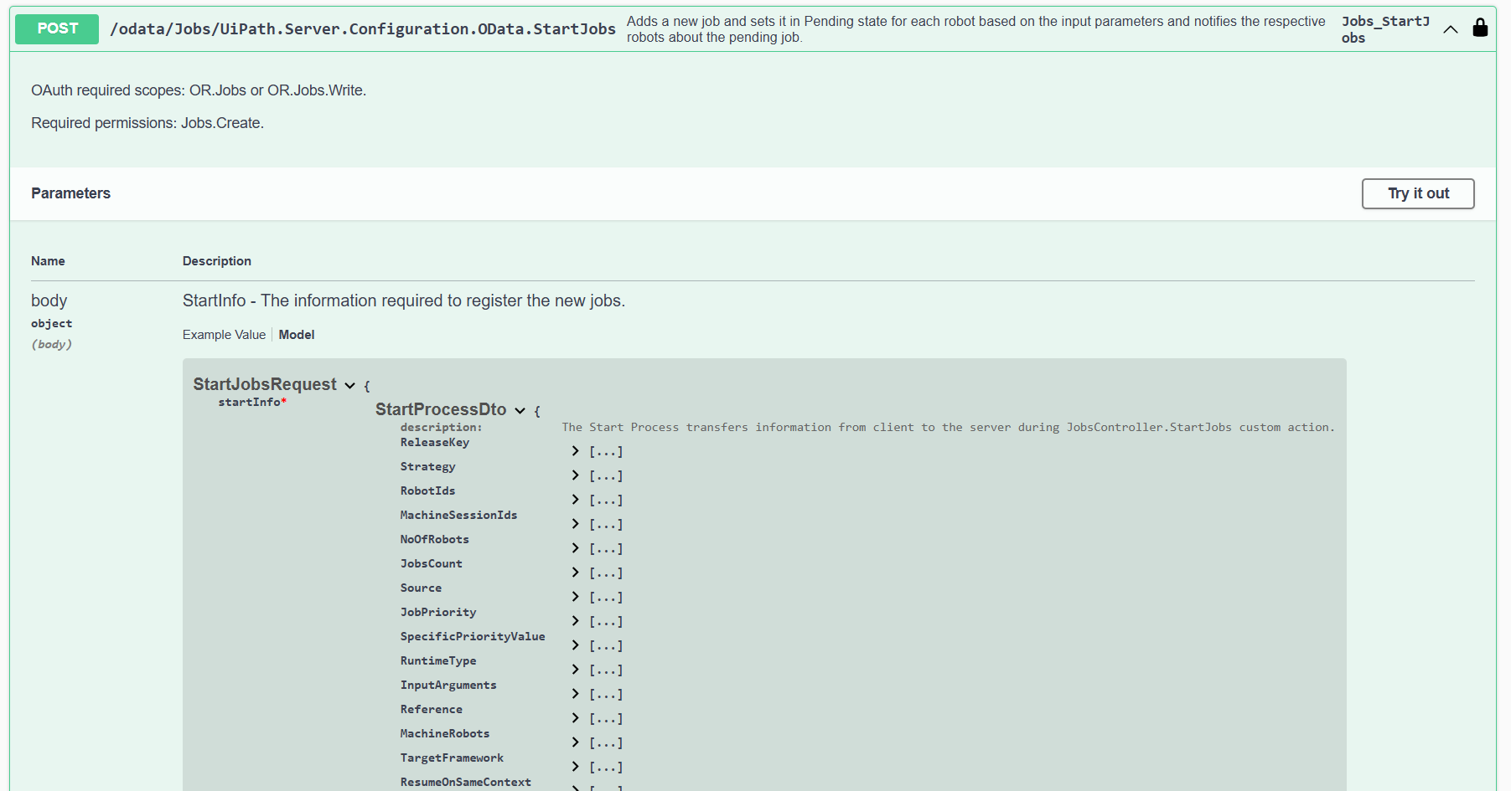Click the Strategy property name
The width and height of the screenshot is (1511, 791).
click(x=427, y=467)
